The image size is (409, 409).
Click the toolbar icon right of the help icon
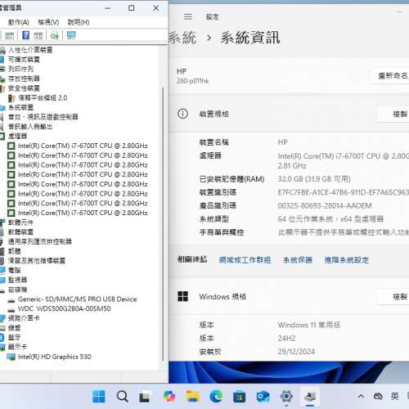38,35
